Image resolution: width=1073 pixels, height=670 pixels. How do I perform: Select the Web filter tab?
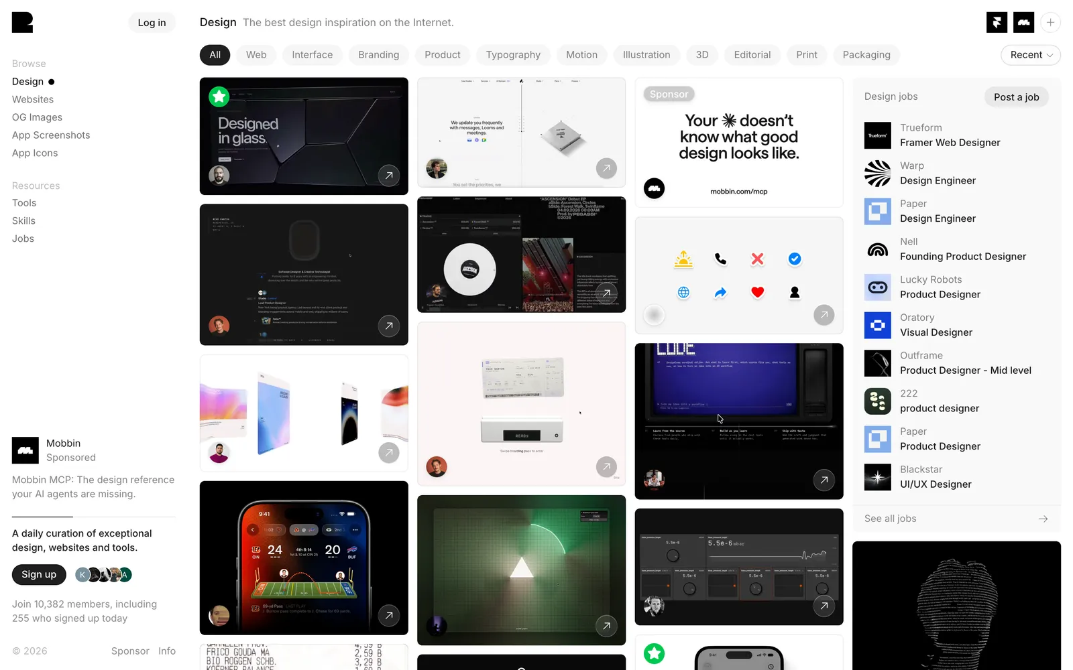pos(256,55)
